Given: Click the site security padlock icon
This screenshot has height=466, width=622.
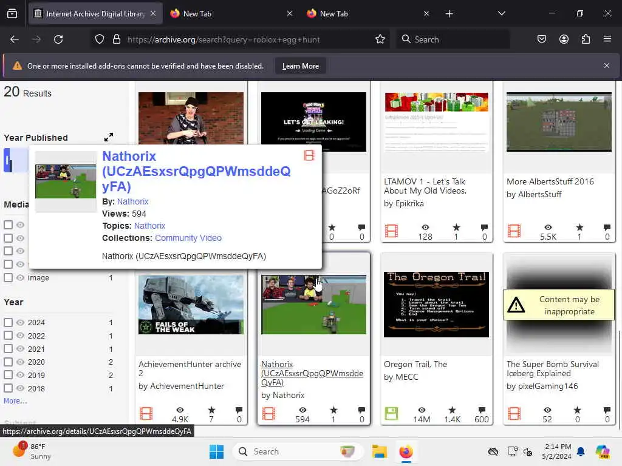Looking at the screenshot, I should click(117, 39).
